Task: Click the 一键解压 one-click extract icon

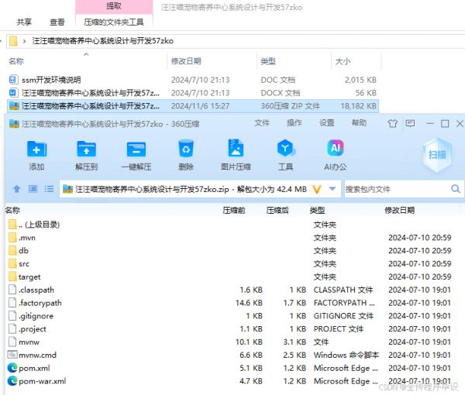Action: [x=136, y=149]
